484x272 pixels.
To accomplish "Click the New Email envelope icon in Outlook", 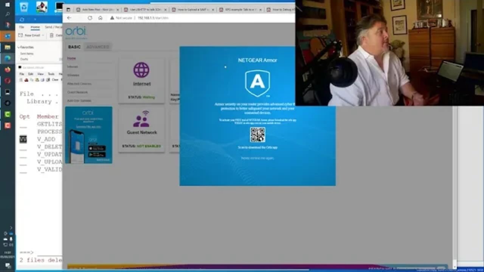I will (20, 35).
